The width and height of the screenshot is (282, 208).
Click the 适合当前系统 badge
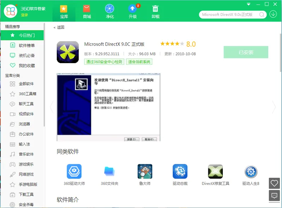(139, 62)
